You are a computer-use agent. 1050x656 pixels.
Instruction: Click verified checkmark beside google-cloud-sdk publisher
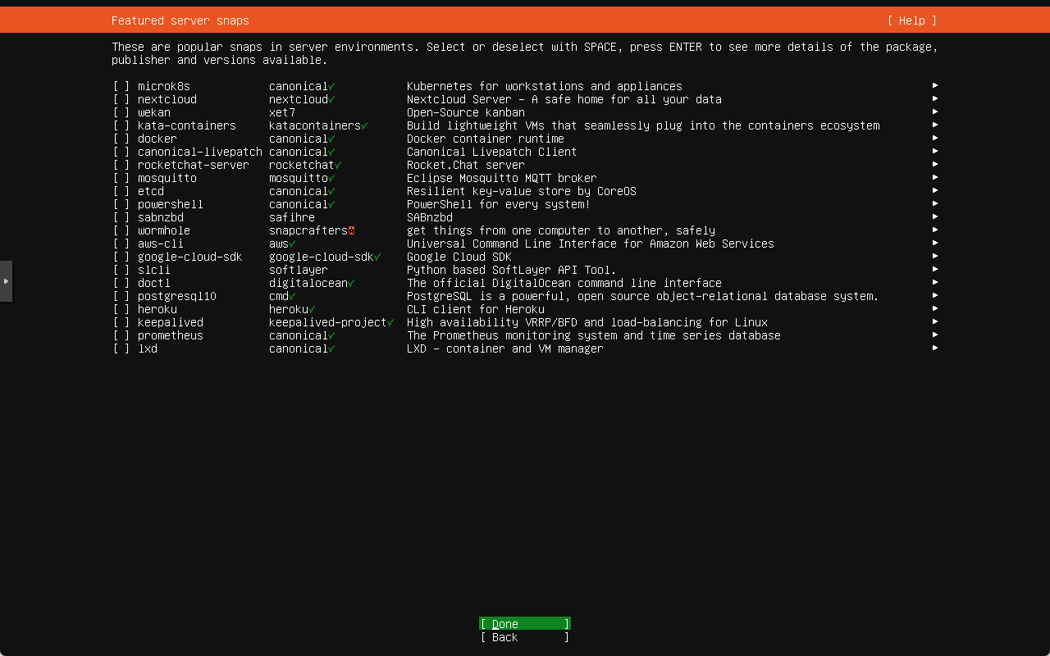pos(377,257)
